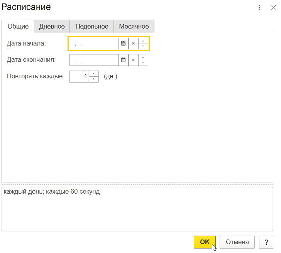Click the Отмена button
This screenshot has width=281, height=253.
pos(237,242)
